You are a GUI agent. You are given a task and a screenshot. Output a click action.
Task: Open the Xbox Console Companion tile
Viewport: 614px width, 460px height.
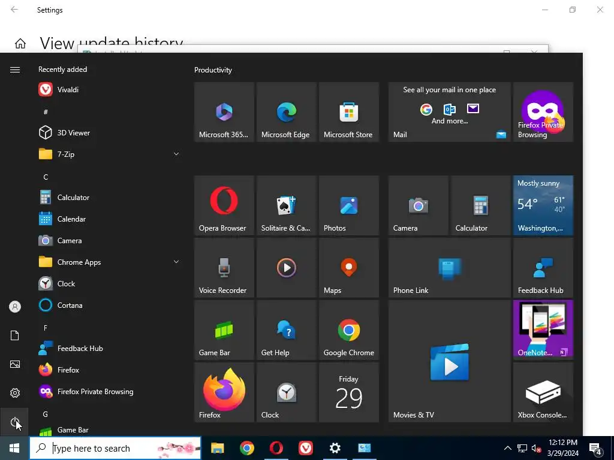pyautogui.click(x=543, y=392)
